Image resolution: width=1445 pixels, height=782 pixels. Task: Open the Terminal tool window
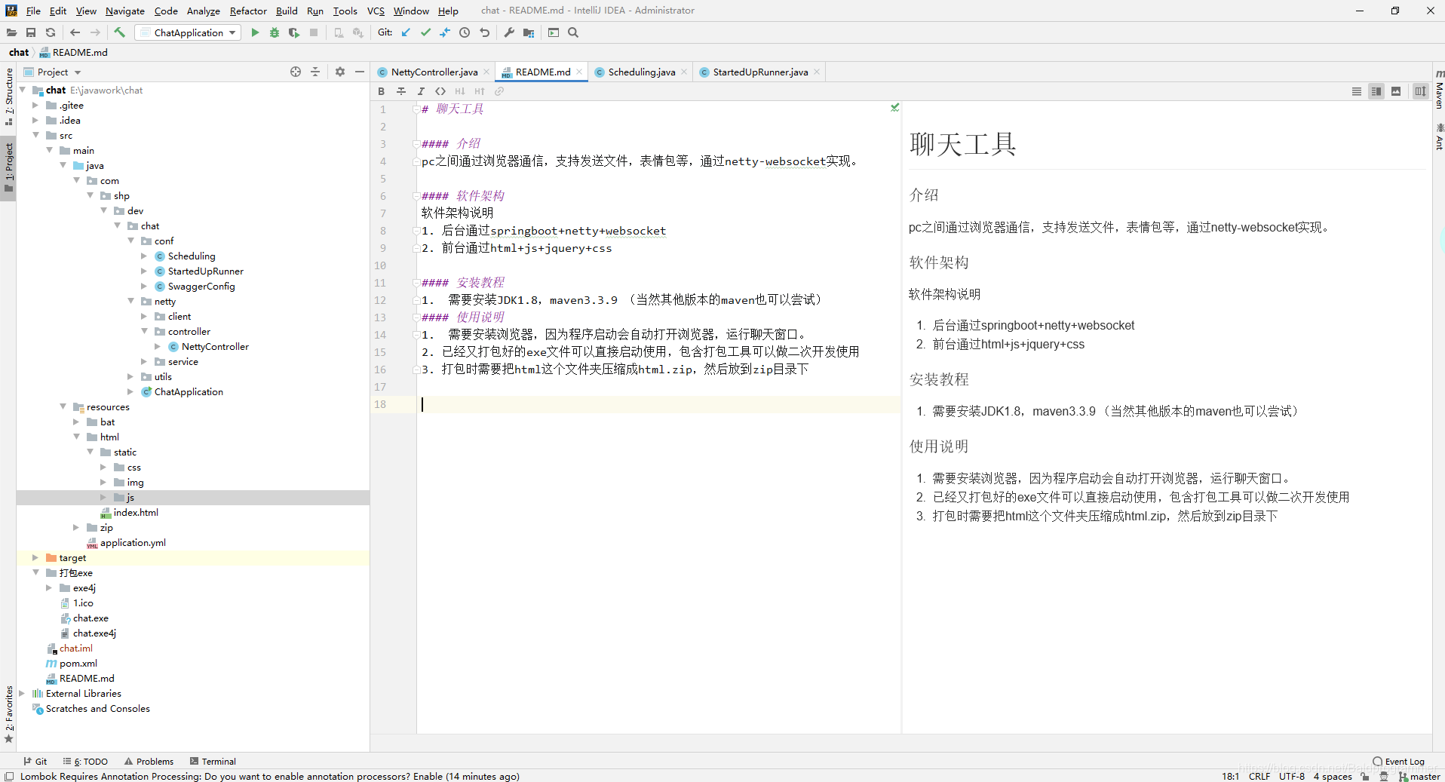pos(213,761)
